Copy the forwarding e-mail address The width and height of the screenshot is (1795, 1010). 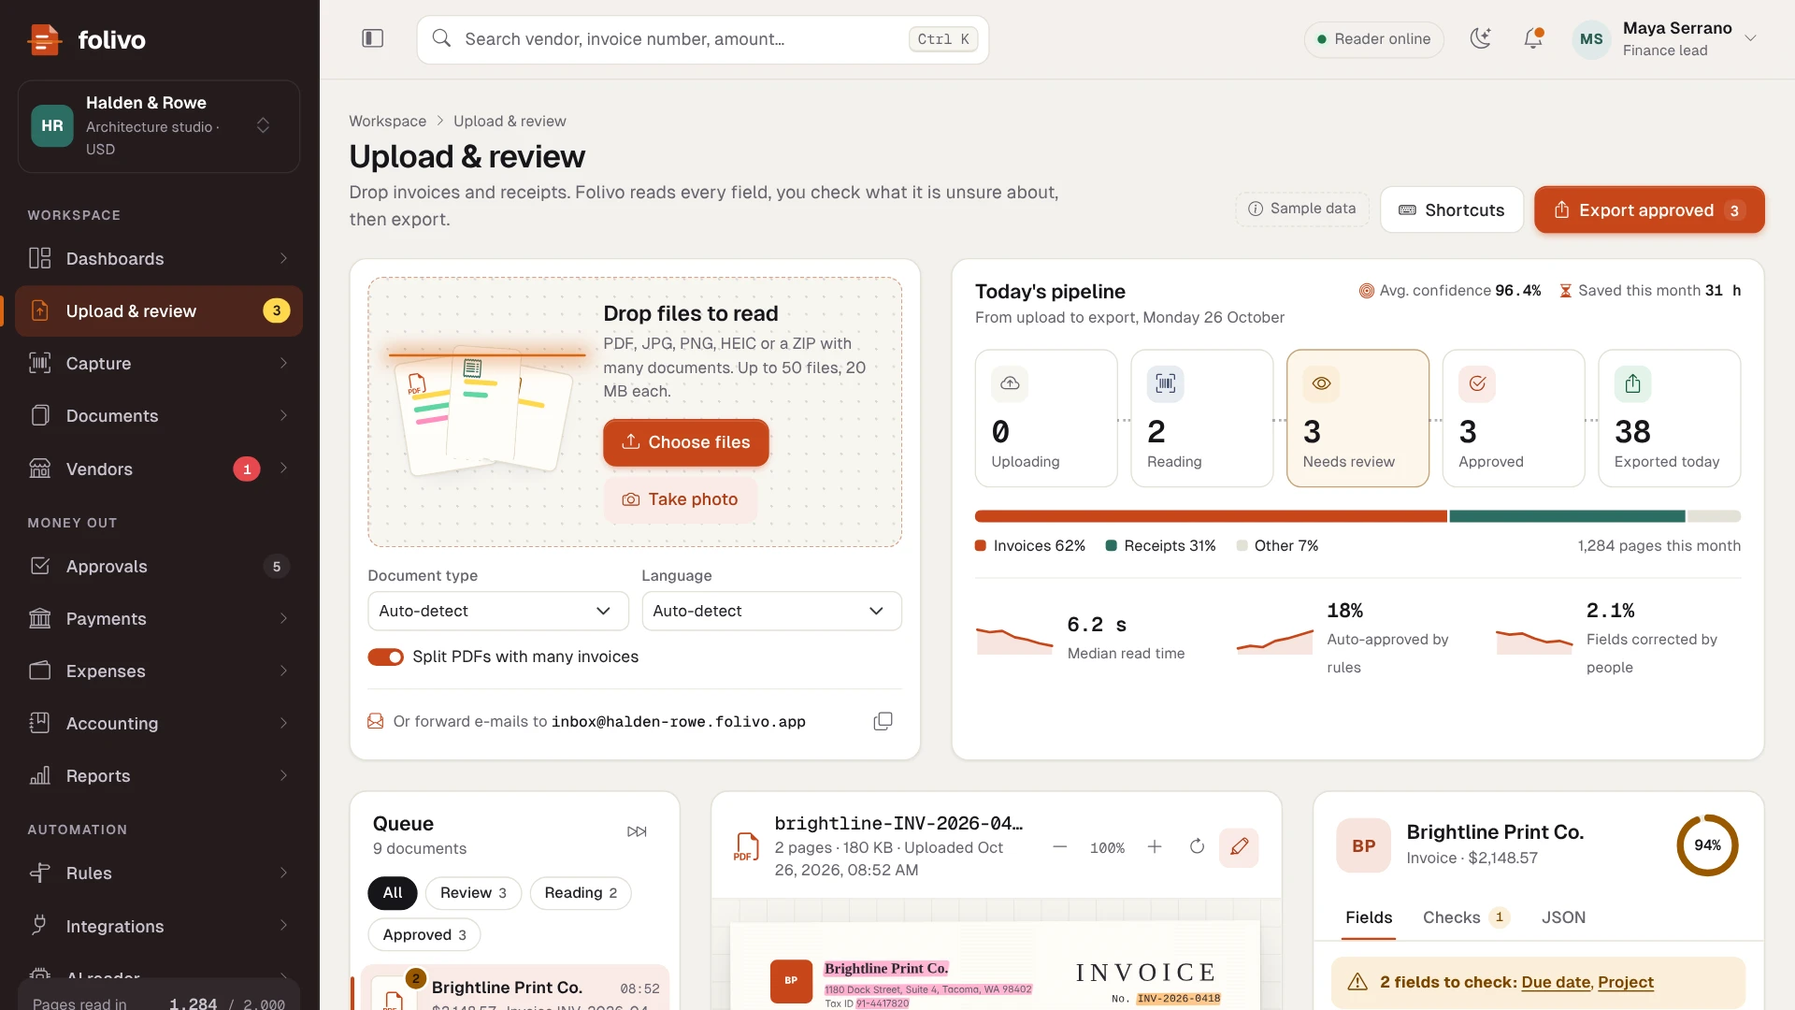[883, 721]
